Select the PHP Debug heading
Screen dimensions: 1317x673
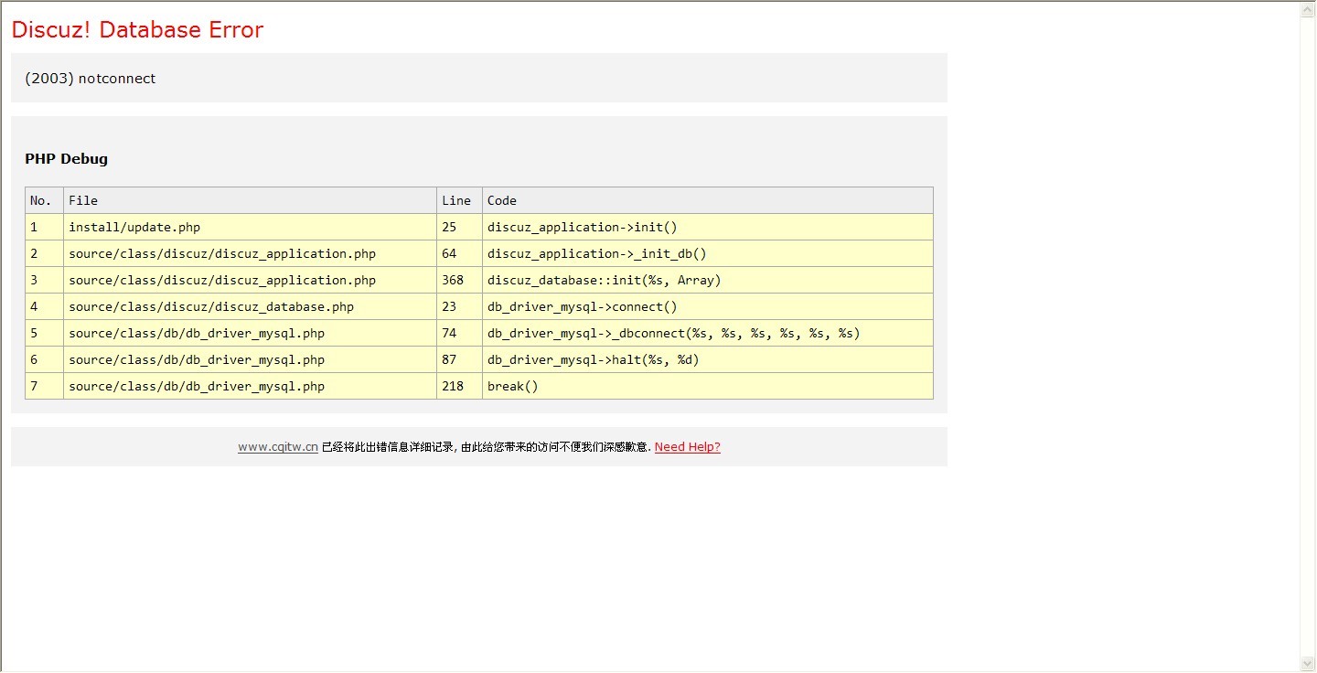coord(67,159)
